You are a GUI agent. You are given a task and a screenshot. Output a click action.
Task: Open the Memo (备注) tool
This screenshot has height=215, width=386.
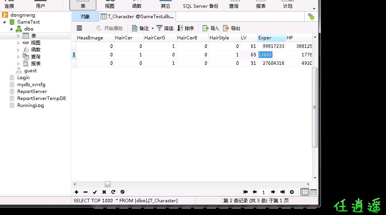pyautogui.click(x=140, y=28)
